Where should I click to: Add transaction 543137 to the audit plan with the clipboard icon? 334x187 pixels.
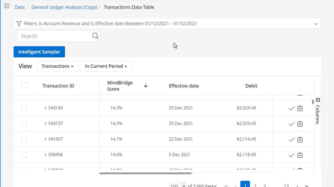[300, 124]
